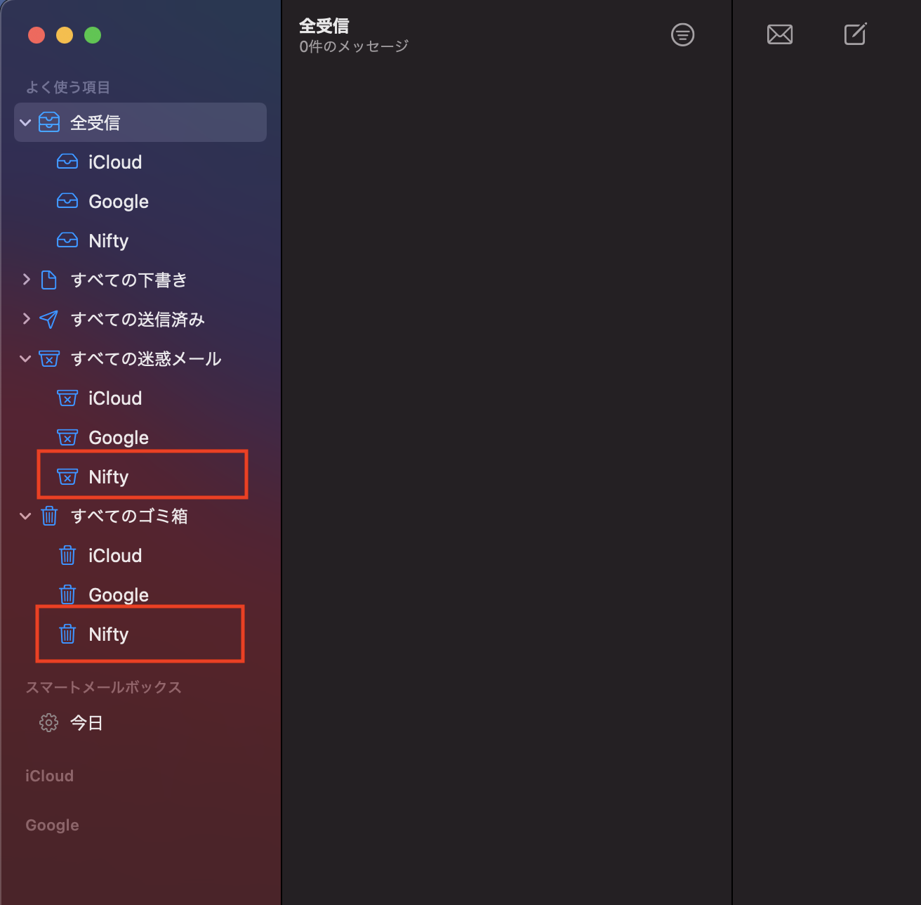The height and width of the screenshot is (905, 921).
Task: Open the iCloud inbox
Action: pyautogui.click(x=114, y=162)
